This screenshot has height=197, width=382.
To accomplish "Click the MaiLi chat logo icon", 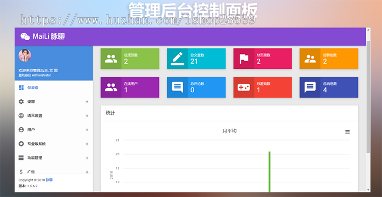I will coord(25,37).
